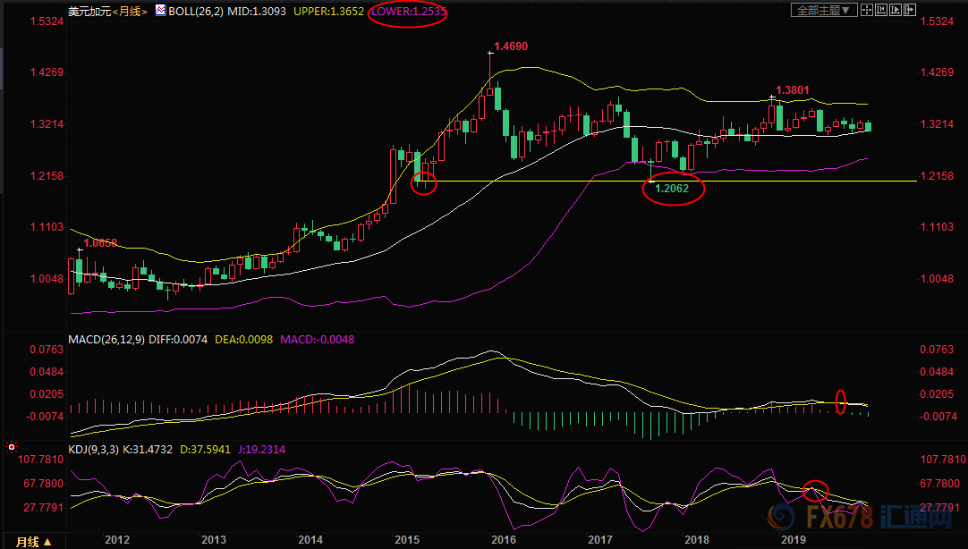Click the 1.2062 low price label

click(x=674, y=188)
